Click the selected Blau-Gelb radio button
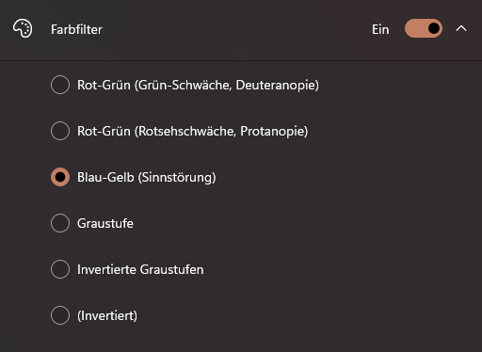 click(60, 177)
